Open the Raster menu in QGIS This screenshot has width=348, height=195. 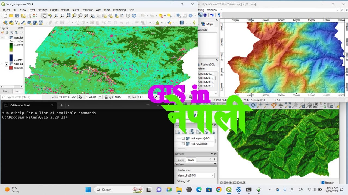75,10
